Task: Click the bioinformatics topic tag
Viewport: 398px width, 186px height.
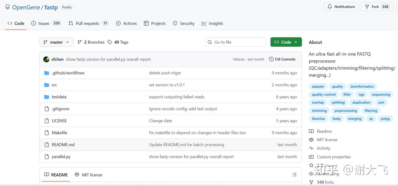Action: coord(362,87)
